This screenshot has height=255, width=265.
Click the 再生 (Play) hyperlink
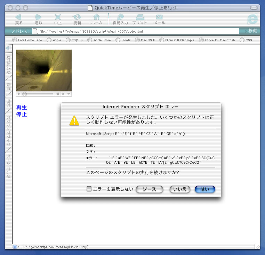(22, 108)
